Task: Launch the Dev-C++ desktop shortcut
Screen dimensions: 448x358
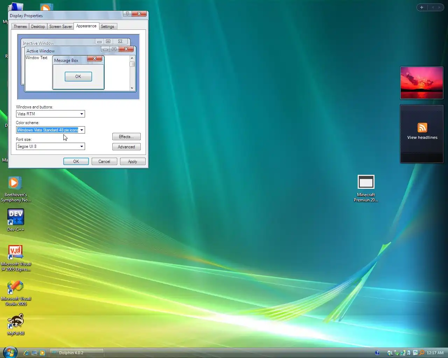Action: coord(16,220)
